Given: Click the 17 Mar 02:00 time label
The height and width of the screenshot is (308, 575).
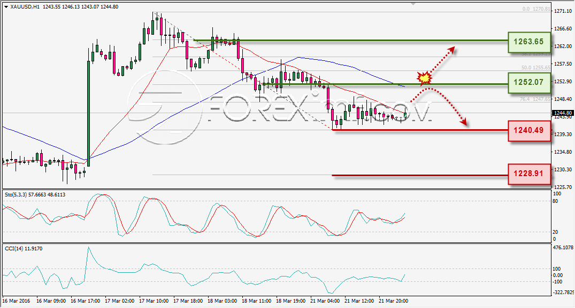Looking at the screenshot, I should click(x=120, y=301).
